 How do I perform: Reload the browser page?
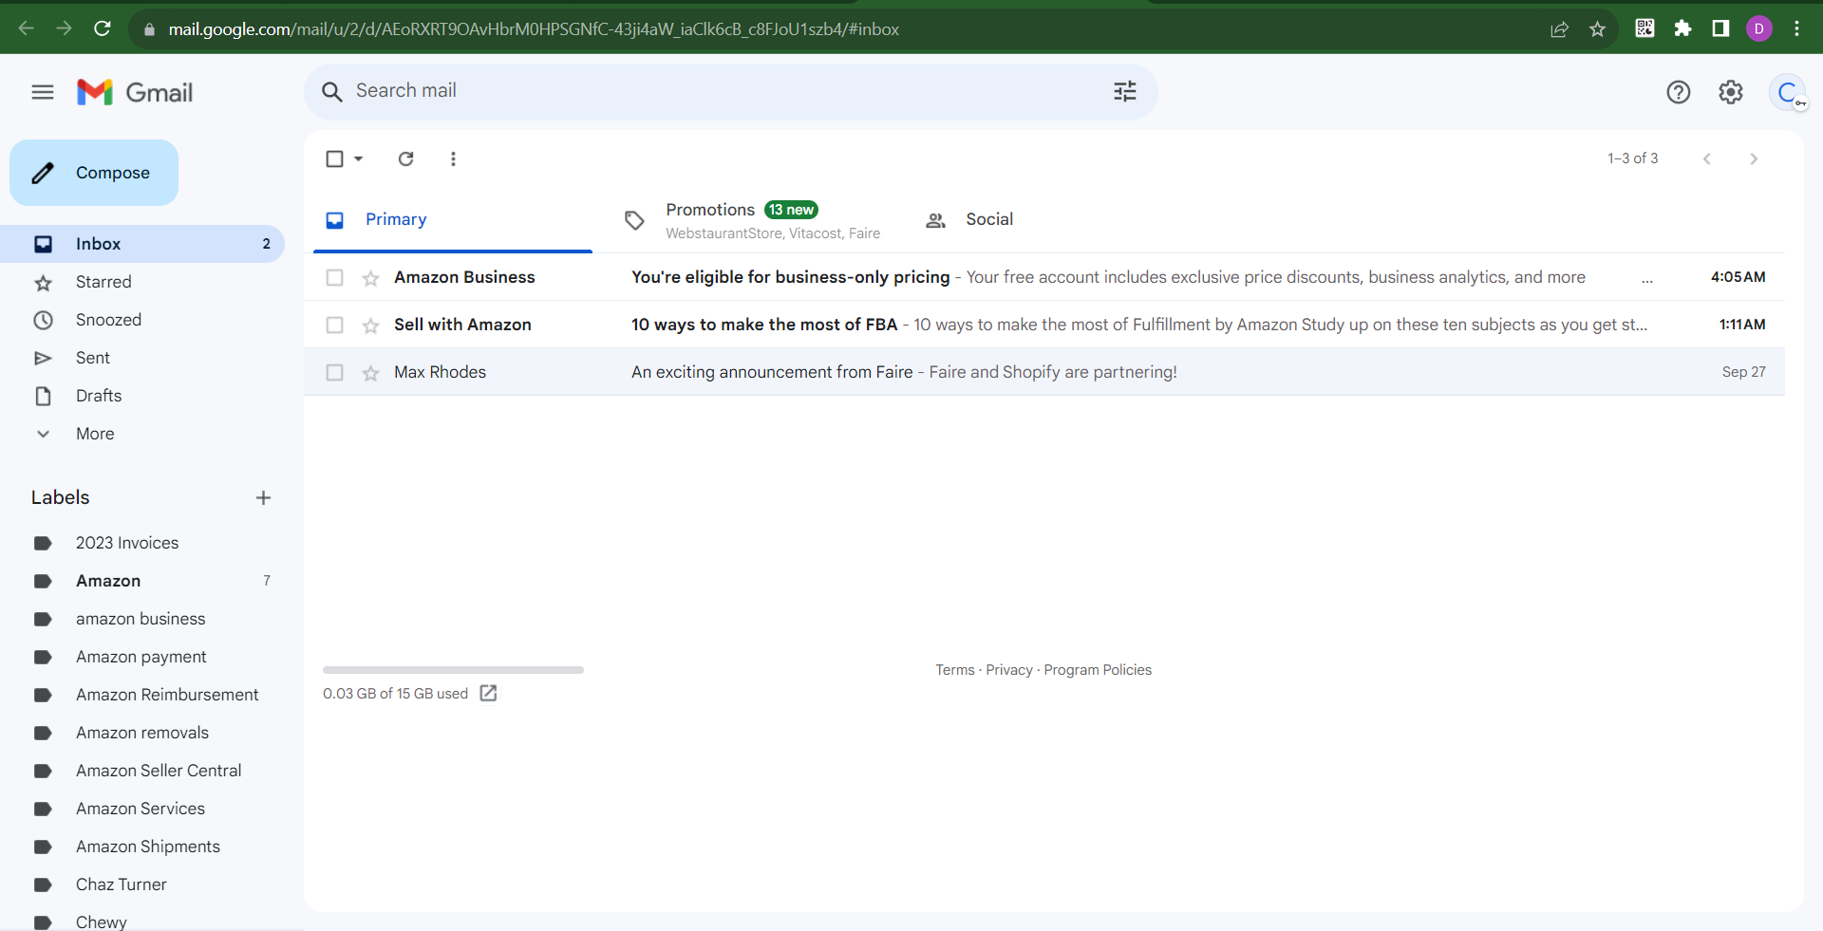pos(103,28)
